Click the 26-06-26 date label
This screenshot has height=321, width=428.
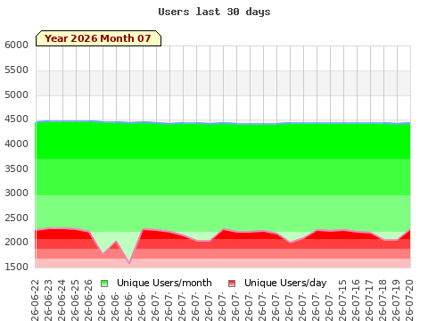click(x=88, y=300)
